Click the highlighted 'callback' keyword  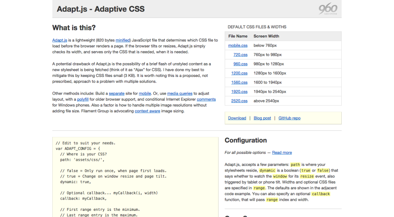[321, 194]
